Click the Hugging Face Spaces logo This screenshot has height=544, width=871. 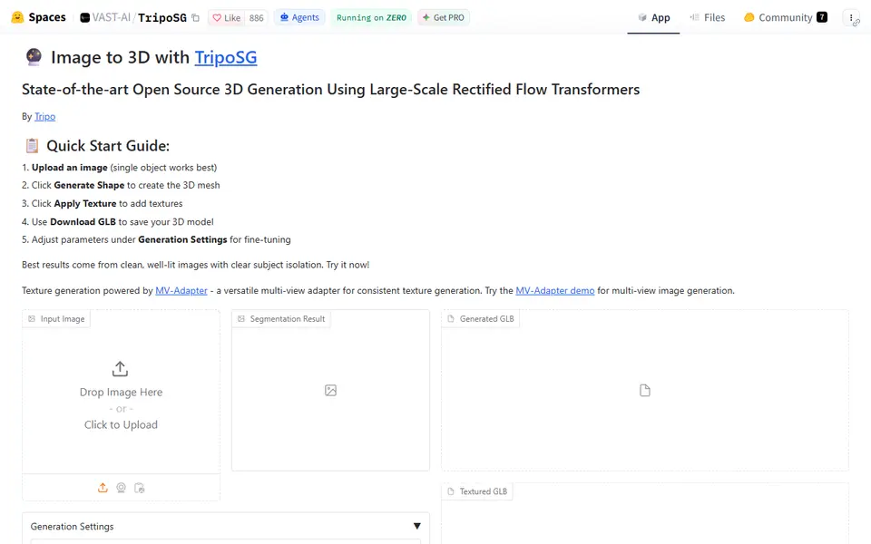click(x=38, y=17)
